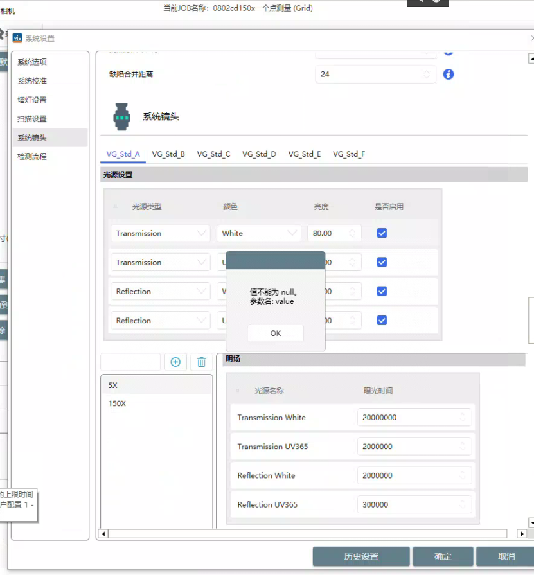Click the sort arrow beside 光源名称 header
Screen dimensions: 534x575
238,391
